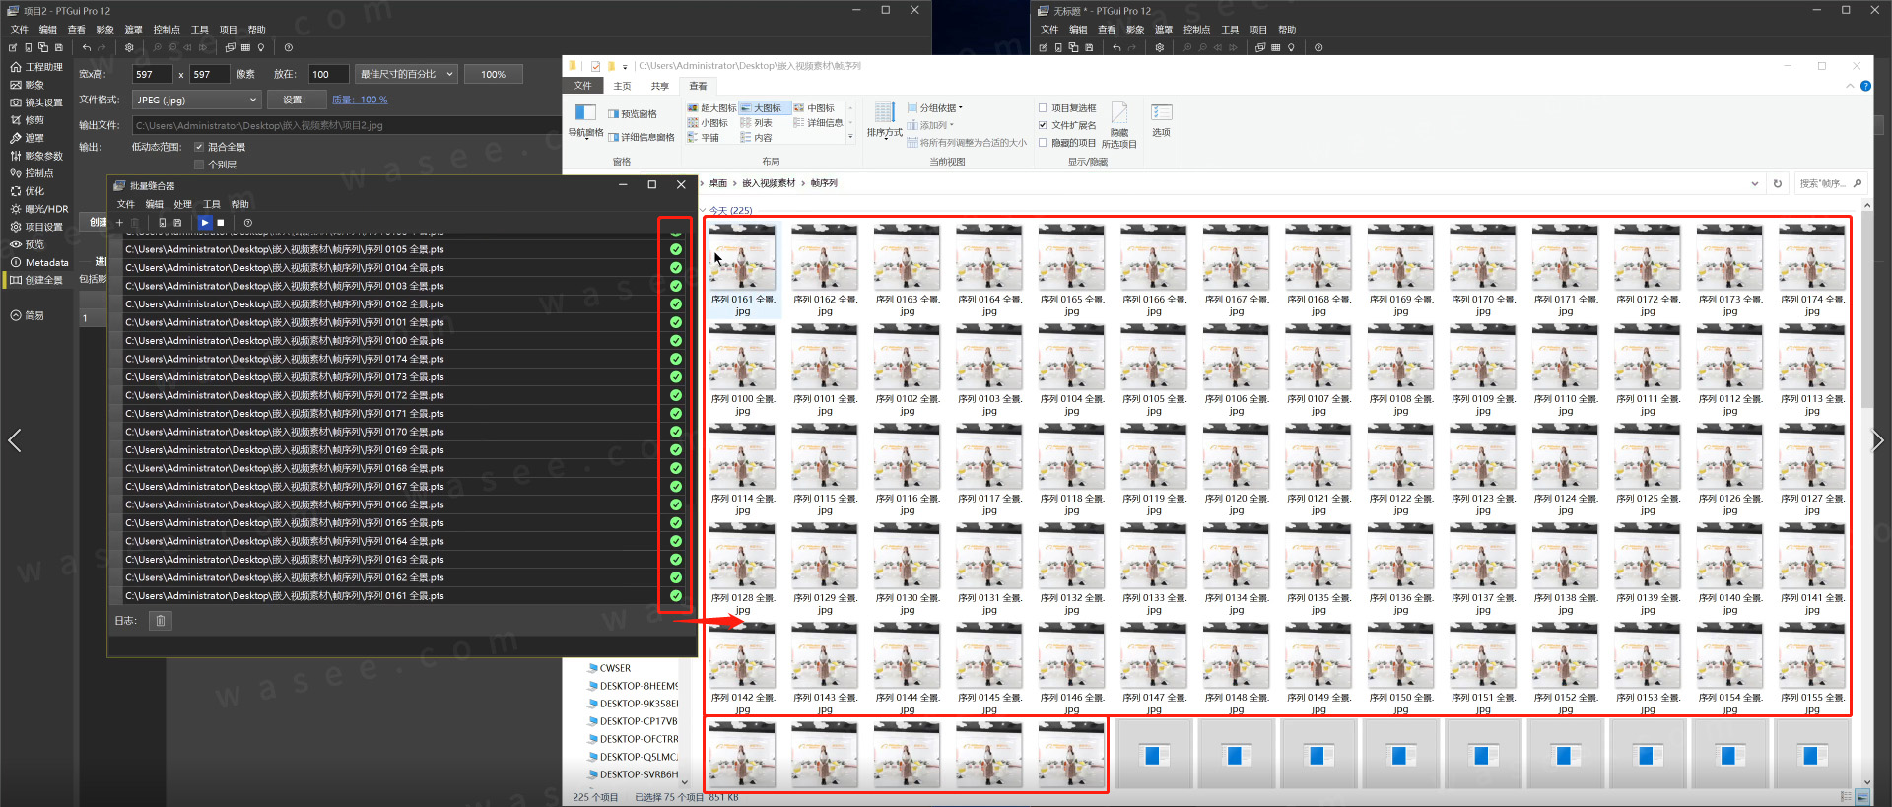Toggle the 预览窗格 preview pane in the Explorer ribbon
Viewport: 1892px width, 807px height.
[633, 114]
